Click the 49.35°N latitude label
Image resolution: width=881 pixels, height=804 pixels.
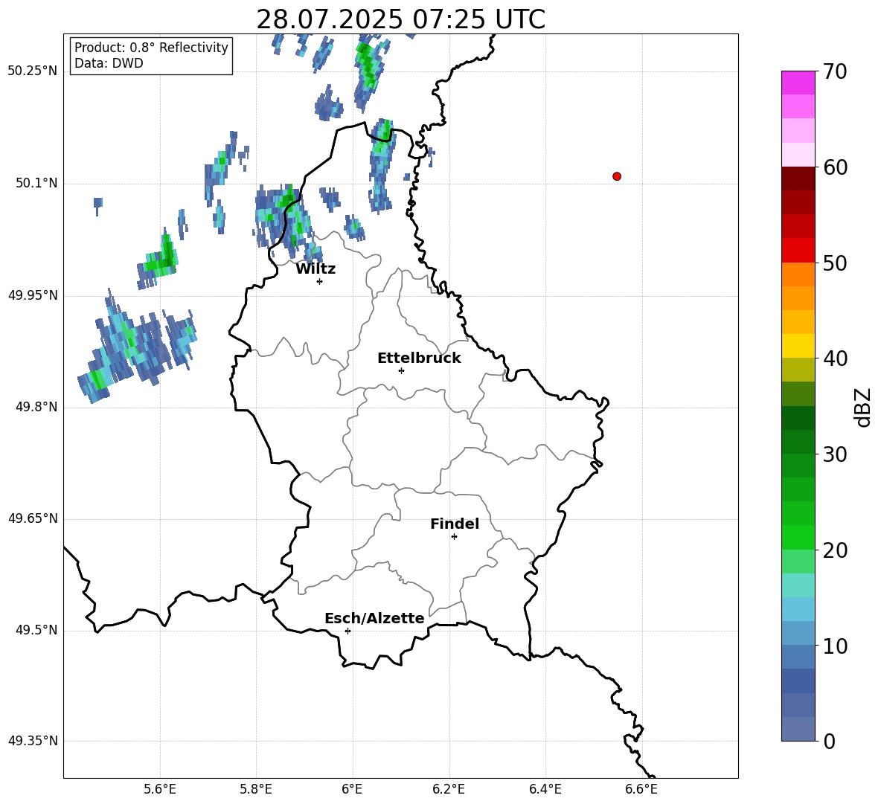(33, 741)
